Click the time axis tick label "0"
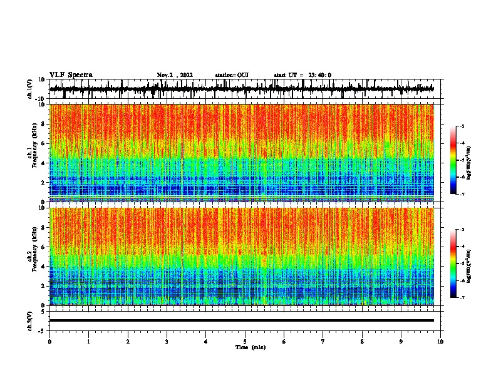 (x=49, y=342)
